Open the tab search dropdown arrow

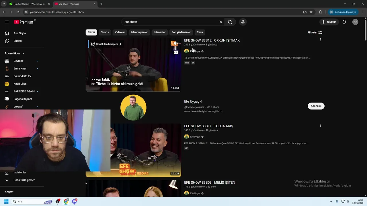tap(4, 4)
